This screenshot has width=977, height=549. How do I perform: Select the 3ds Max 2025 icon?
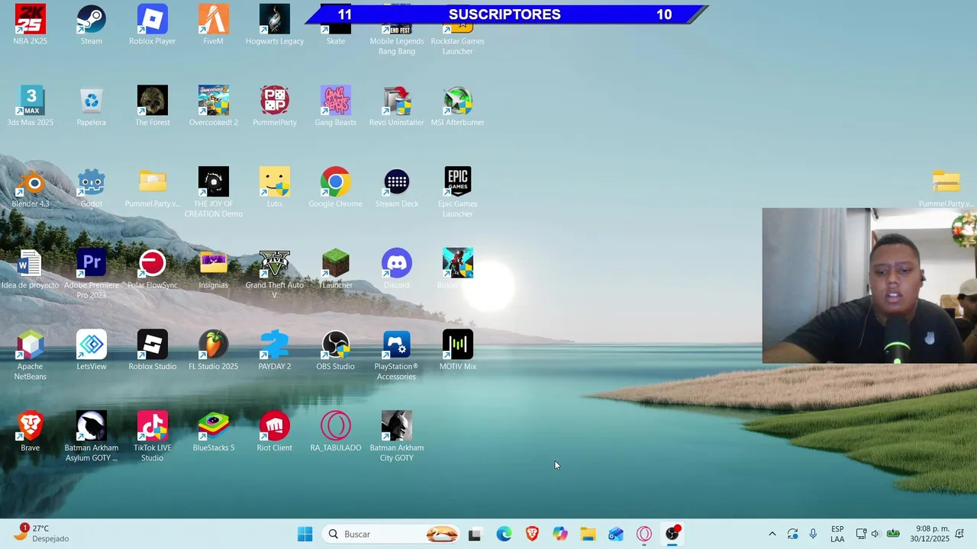[31, 101]
